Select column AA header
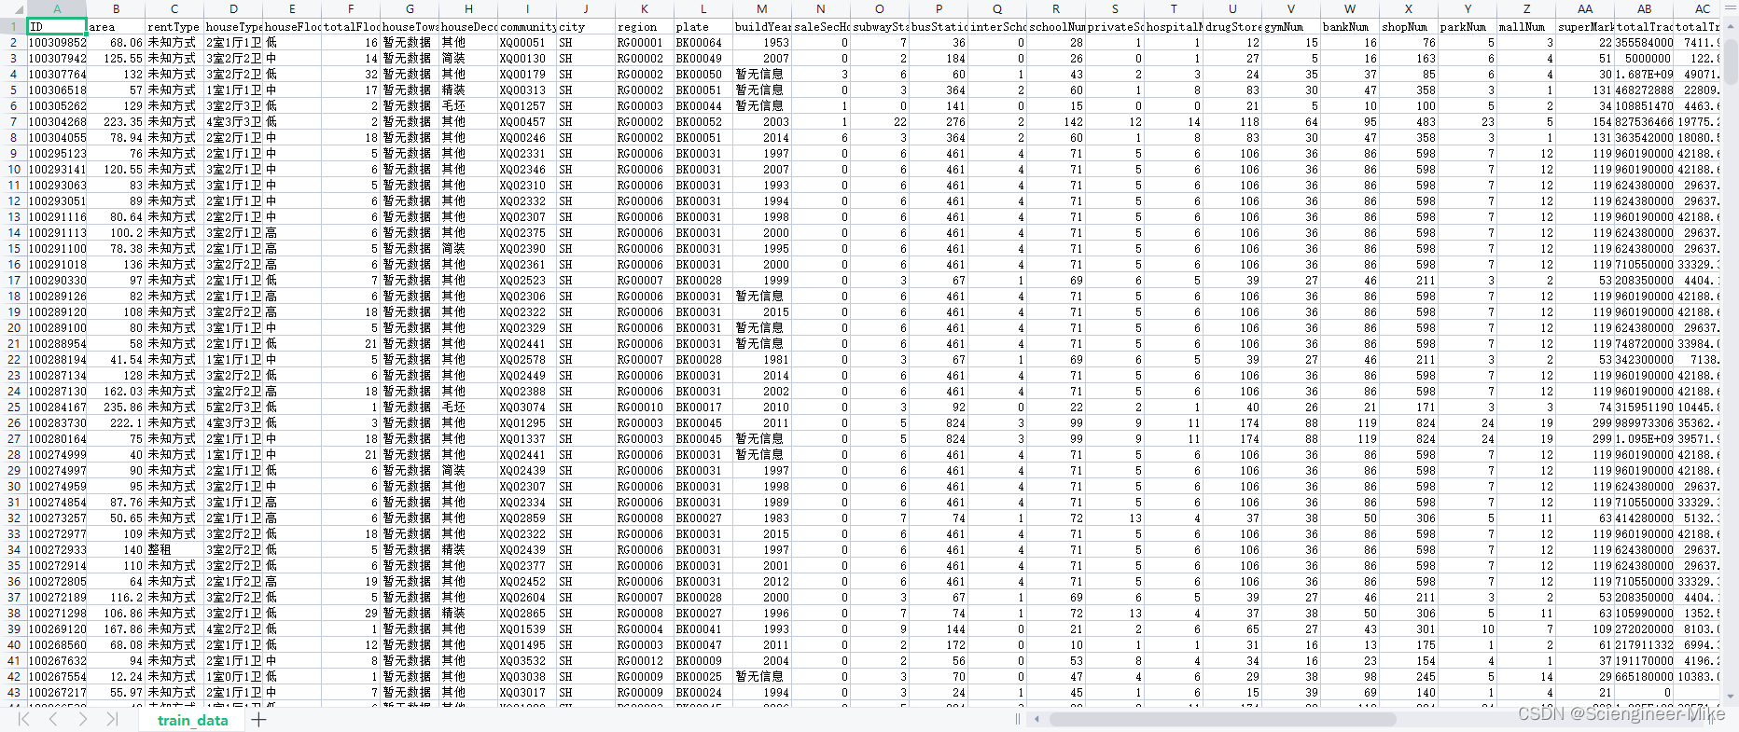 [x=1585, y=8]
